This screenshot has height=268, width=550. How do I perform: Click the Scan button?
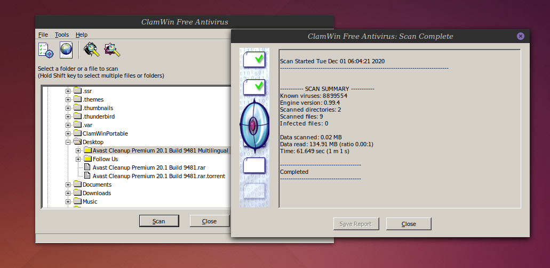[x=159, y=221]
